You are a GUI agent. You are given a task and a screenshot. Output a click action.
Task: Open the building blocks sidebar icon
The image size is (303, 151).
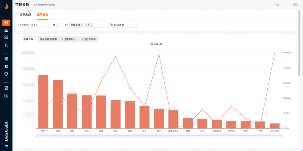pyautogui.click(x=6, y=30)
